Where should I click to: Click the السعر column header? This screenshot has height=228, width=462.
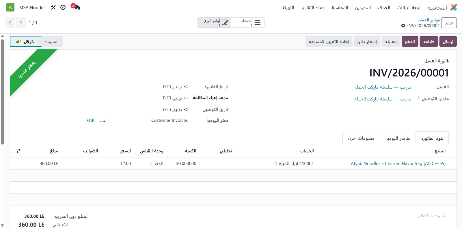(x=125, y=151)
